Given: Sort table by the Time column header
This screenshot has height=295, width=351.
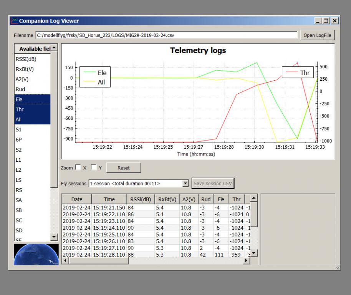Looking at the screenshot, I should [109, 199].
